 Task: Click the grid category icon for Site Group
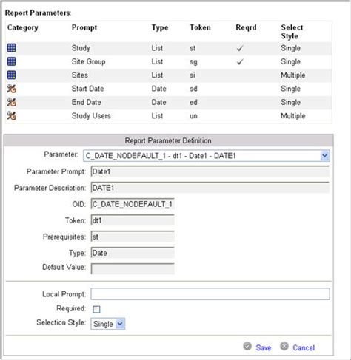point(11,61)
